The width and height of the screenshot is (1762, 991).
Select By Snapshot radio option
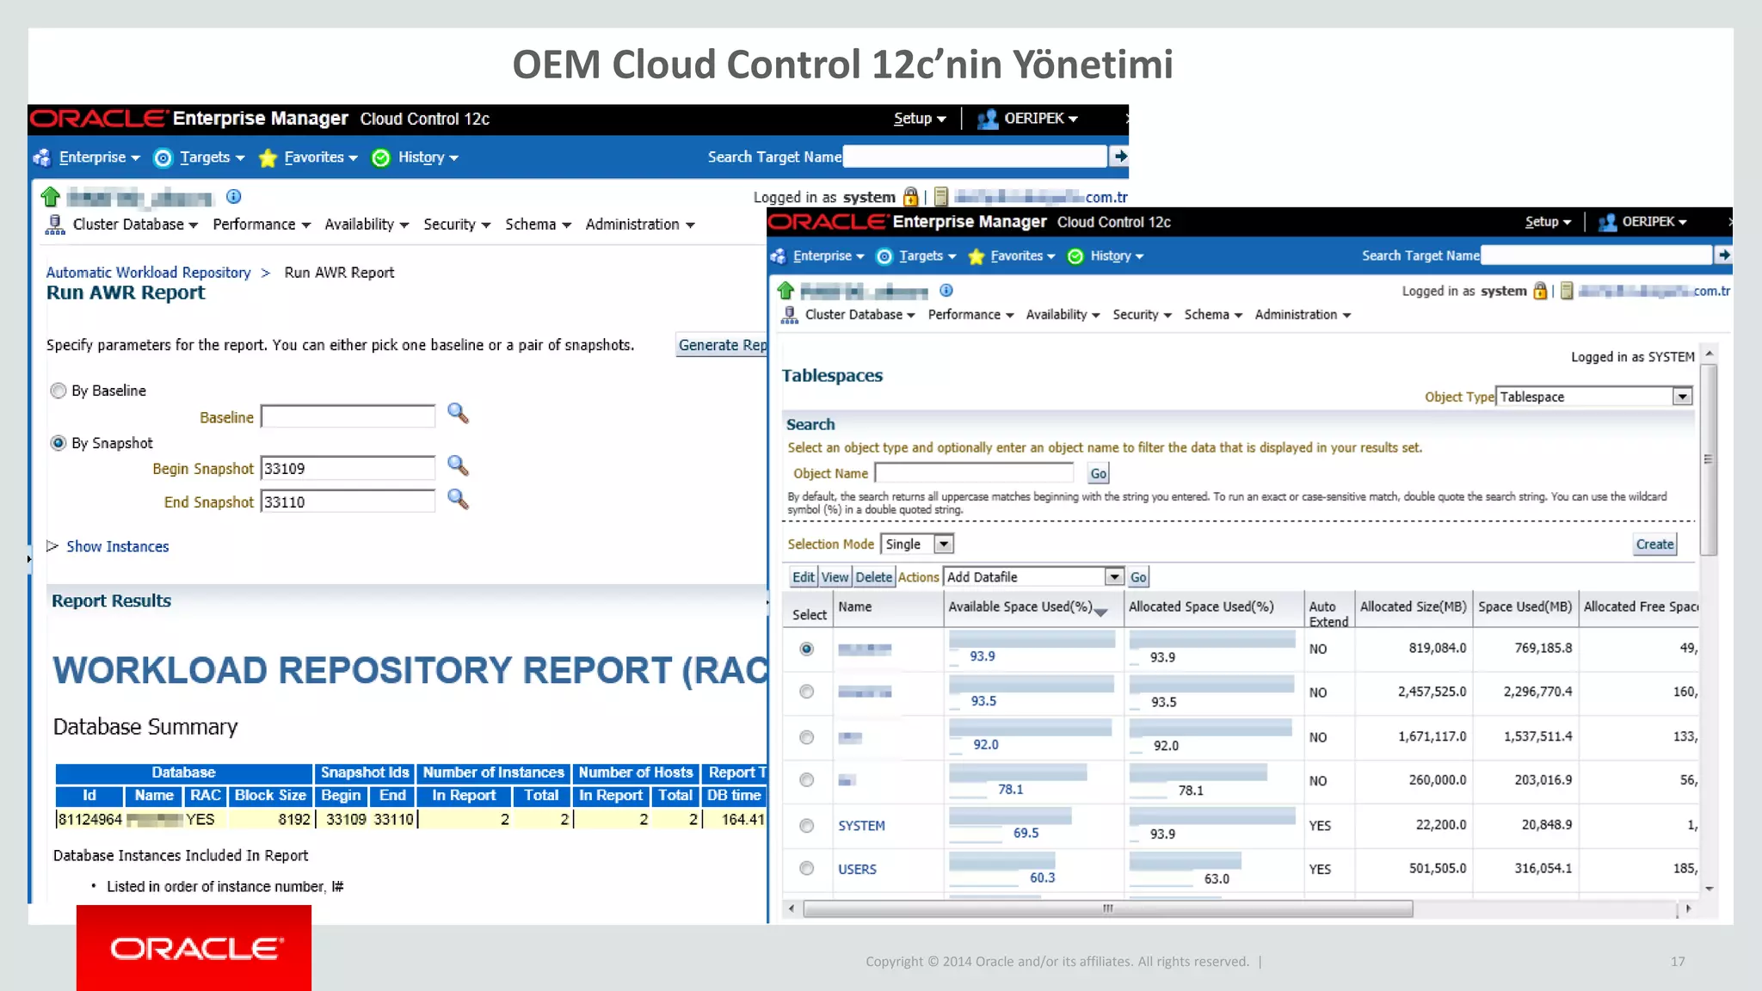[x=59, y=443]
